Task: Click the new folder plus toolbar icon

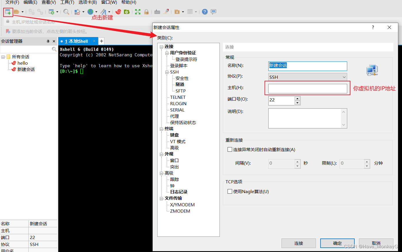Action: tap(177, 12)
